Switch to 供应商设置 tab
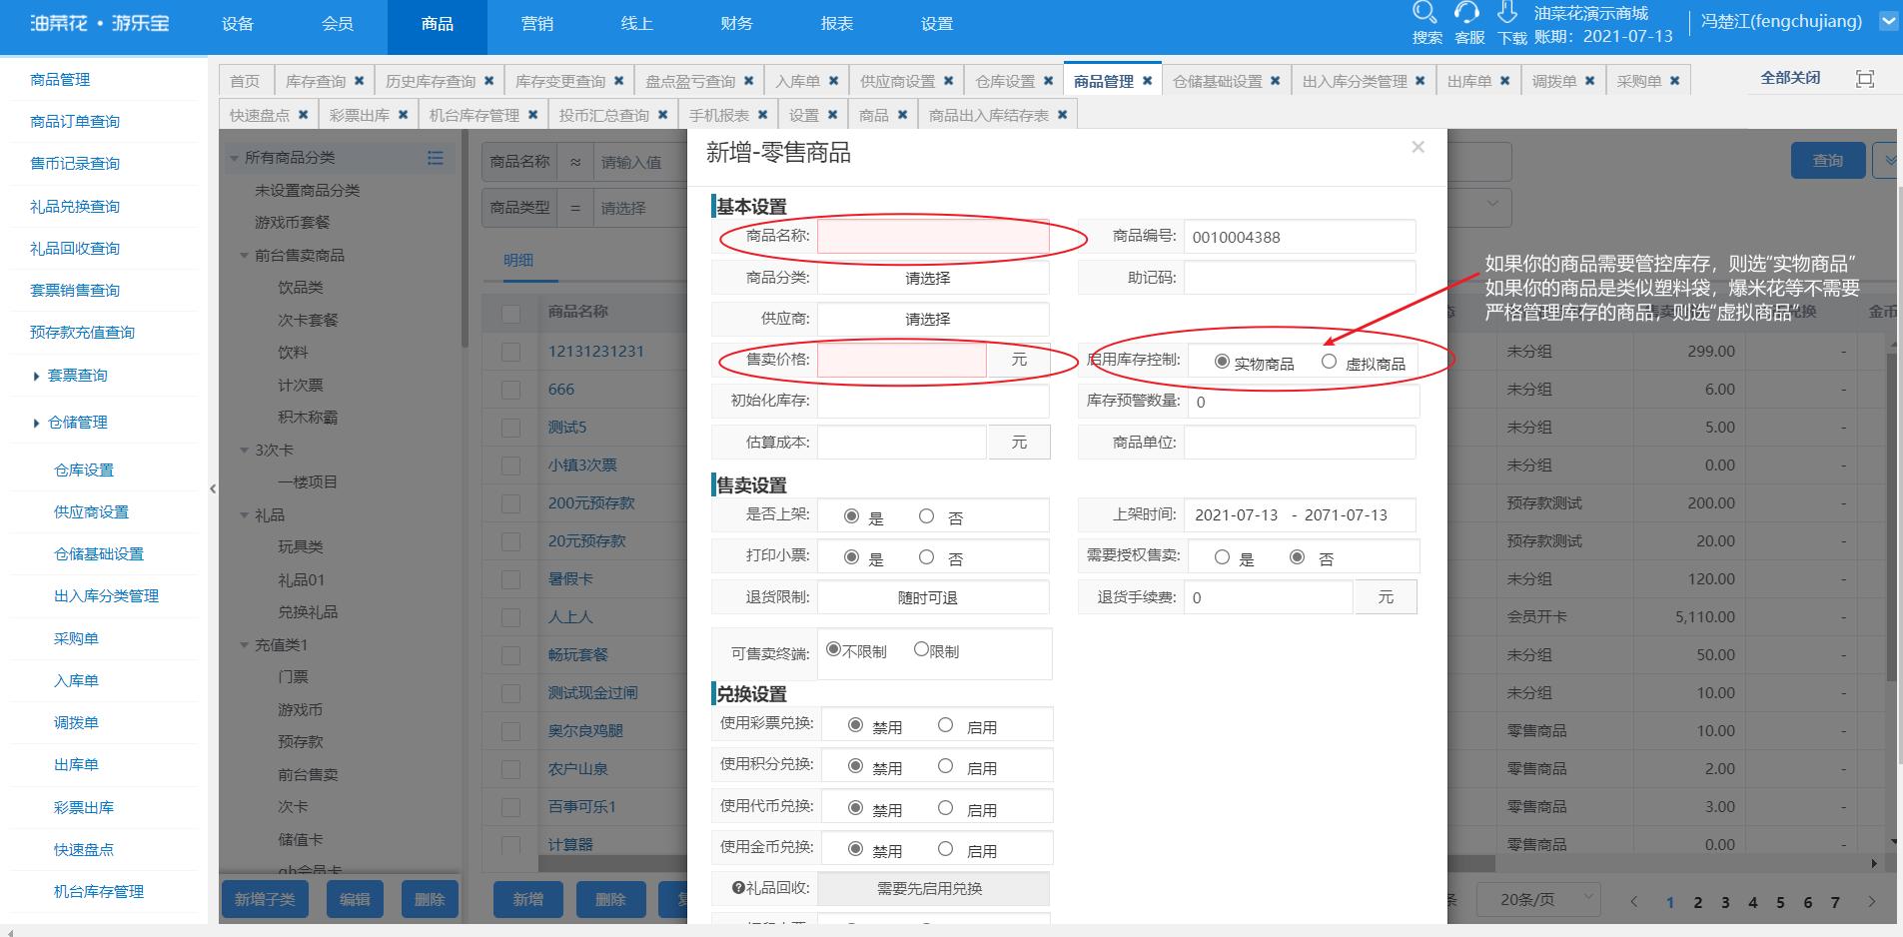This screenshot has height=937, width=1903. [897, 81]
